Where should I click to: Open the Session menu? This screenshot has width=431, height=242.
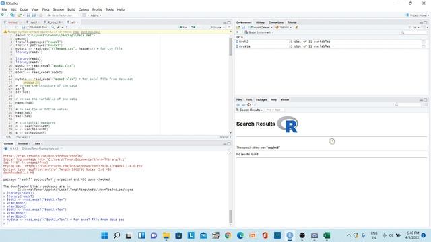tap(59, 9)
